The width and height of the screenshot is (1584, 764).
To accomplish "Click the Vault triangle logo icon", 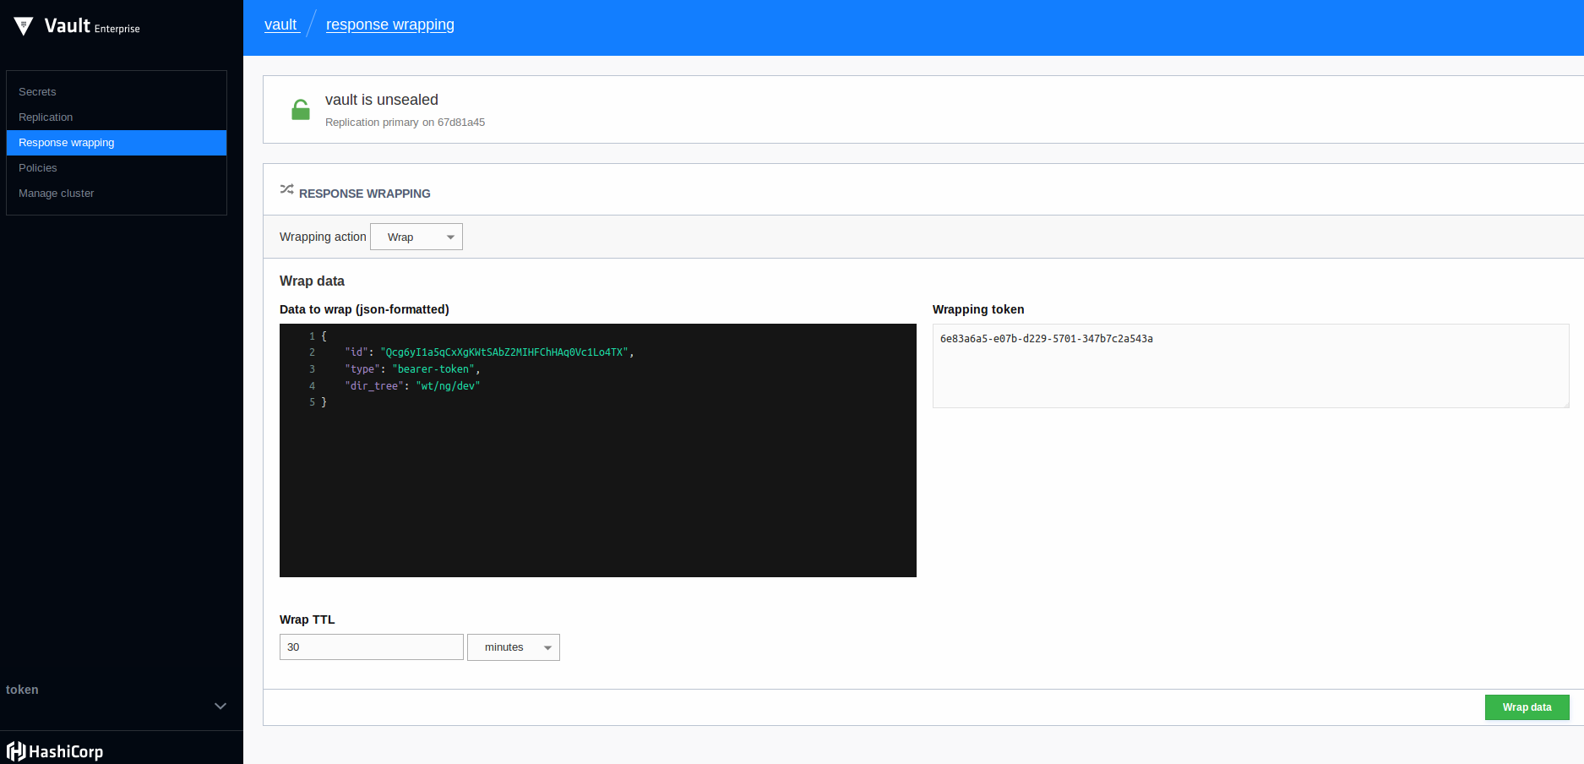I will 24,26.
